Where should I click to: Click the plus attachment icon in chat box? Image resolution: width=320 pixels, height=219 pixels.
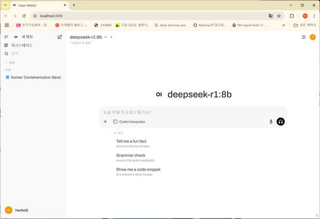(x=105, y=122)
